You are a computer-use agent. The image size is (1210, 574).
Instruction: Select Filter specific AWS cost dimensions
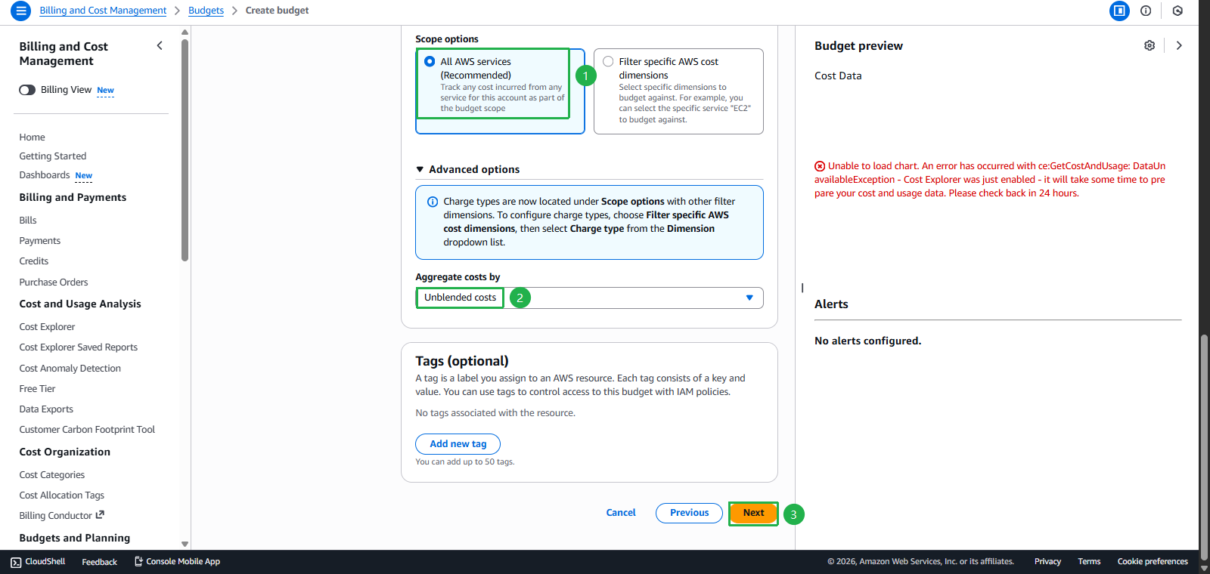click(x=608, y=62)
